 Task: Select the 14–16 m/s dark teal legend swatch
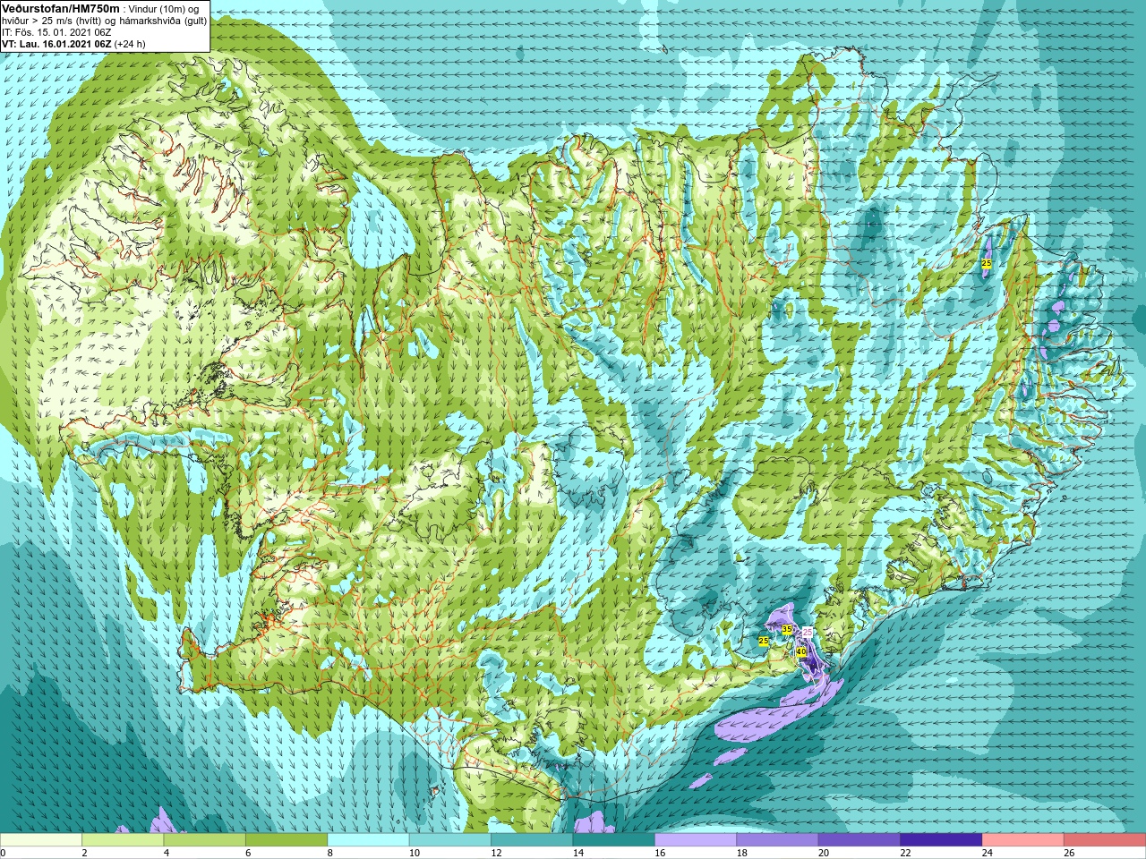[x=613, y=840]
